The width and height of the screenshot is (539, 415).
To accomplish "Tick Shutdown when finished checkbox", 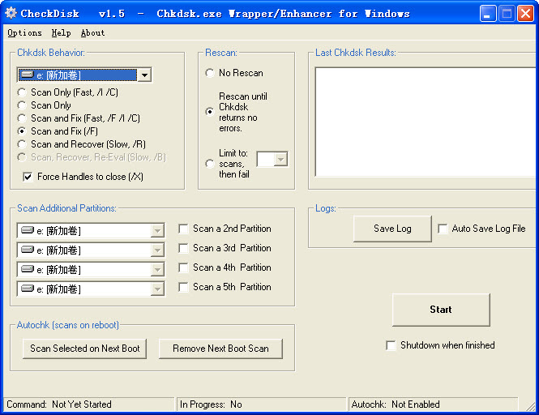I will tap(391, 345).
